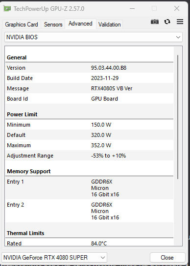The width and height of the screenshot is (190, 266).
Task: Select the BIOS Version value 95.03.44.00.B8
Action: 109,68
